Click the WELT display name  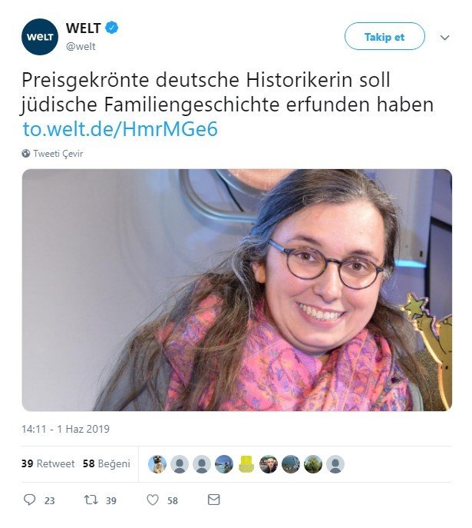click(x=84, y=28)
